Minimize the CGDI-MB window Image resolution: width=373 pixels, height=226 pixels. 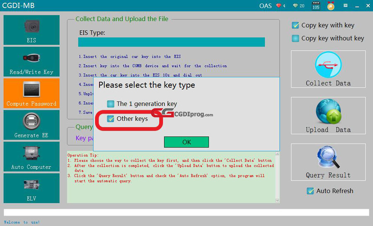[x=357, y=6]
